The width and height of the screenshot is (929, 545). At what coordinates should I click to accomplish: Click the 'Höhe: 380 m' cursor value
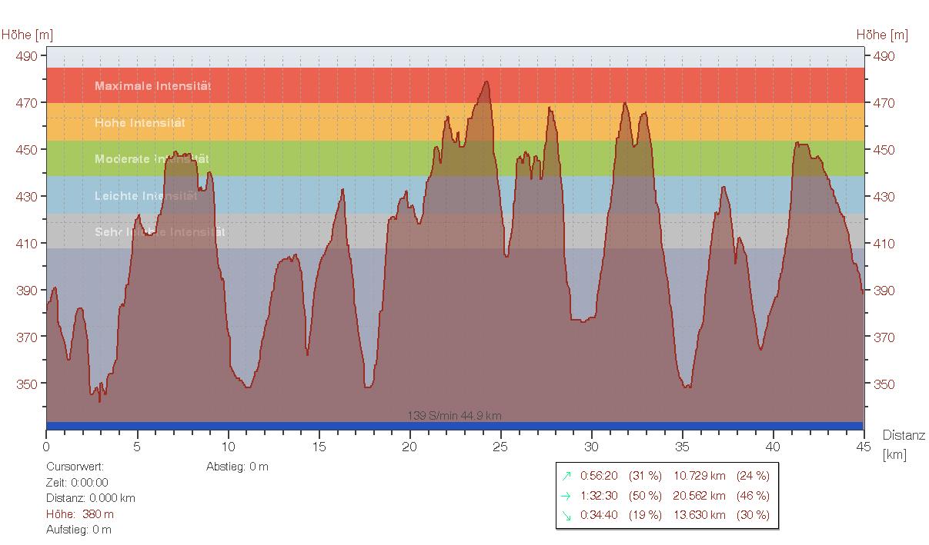pos(80,514)
